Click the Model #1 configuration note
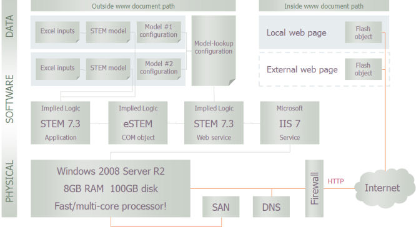This screenshot has width=416, height=227. [x=159, y=32]
